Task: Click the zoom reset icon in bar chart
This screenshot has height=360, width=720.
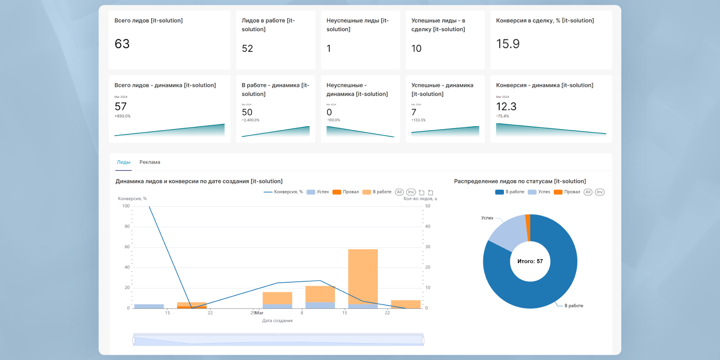Action: (x=431, y=192)
